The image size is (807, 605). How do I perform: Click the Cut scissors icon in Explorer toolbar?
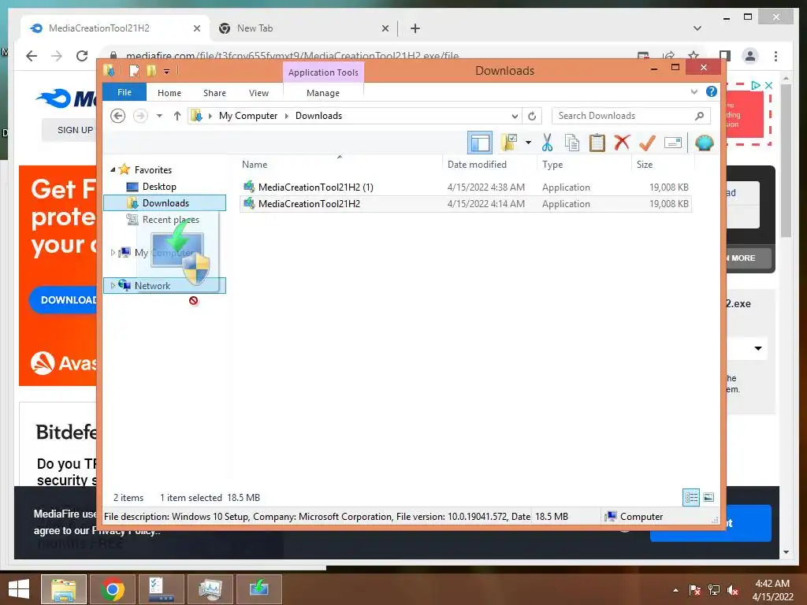(x=547, y=143)
